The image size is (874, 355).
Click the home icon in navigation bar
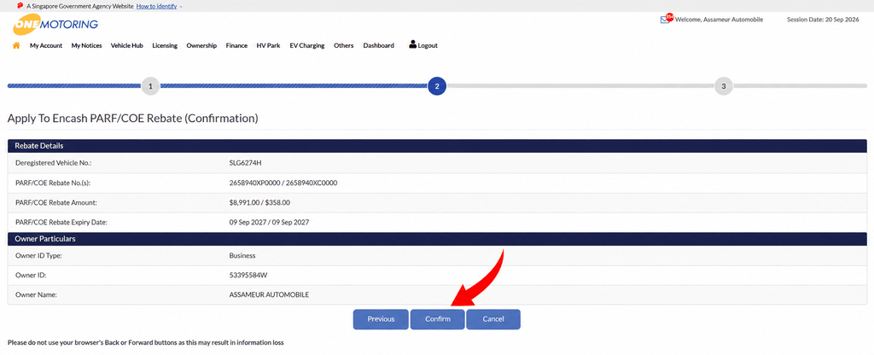pos(16,46)
